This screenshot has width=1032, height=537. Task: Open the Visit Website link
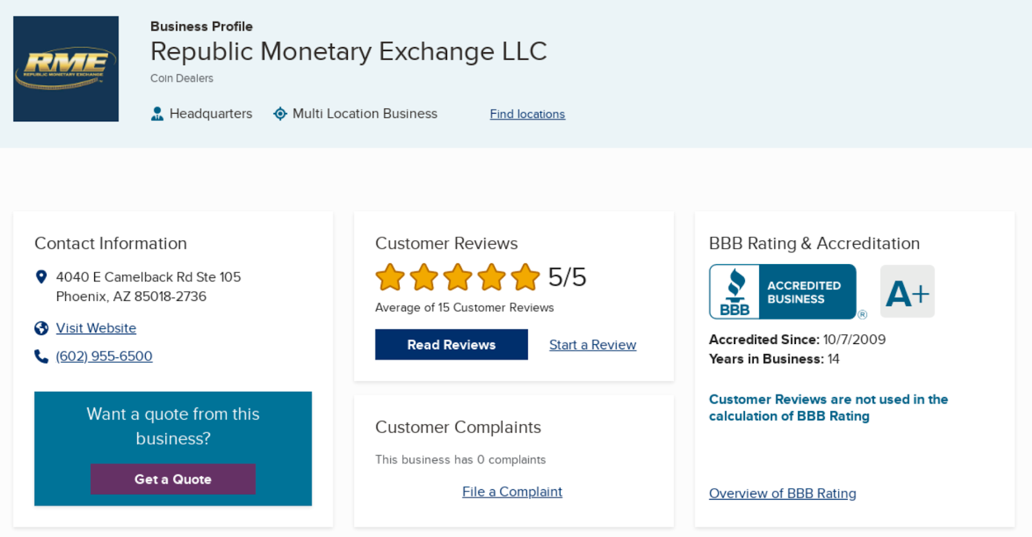click(96, 329)
